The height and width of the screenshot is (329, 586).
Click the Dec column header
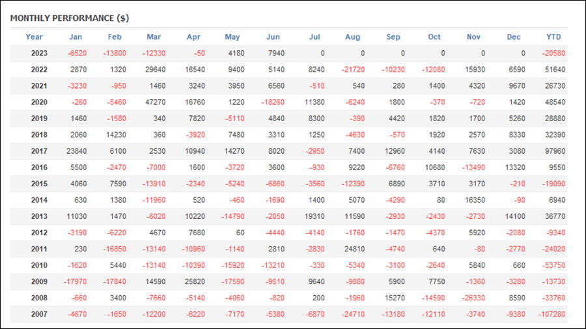click(514, 36)
